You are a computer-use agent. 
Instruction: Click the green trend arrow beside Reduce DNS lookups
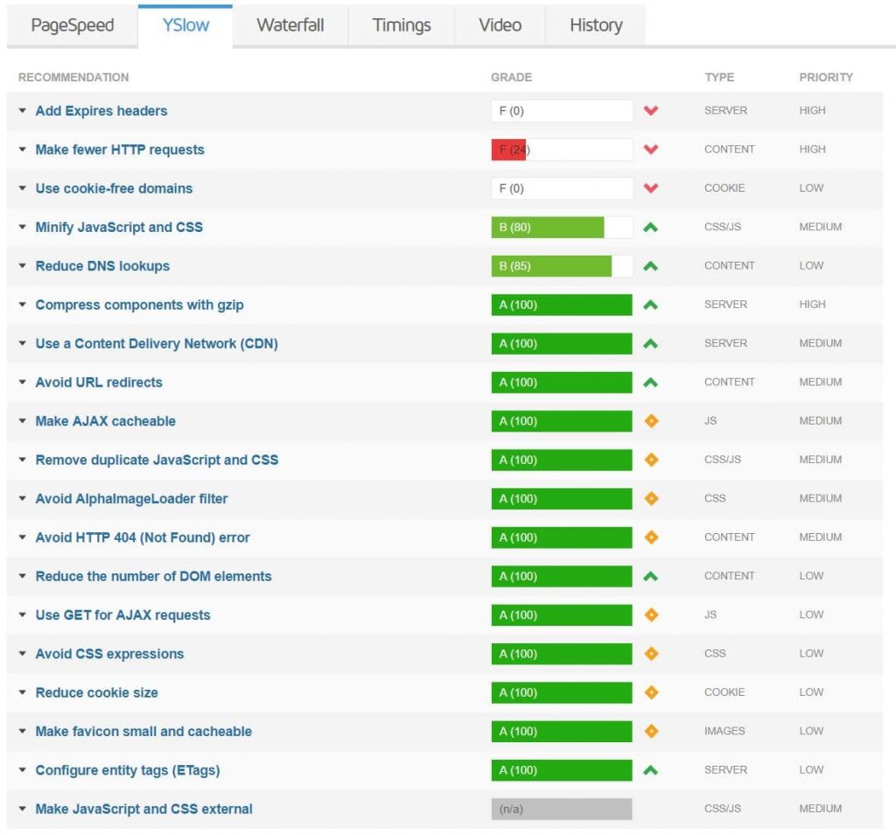coord(652,265)
